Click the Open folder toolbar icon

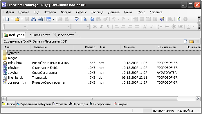[17, 19]
